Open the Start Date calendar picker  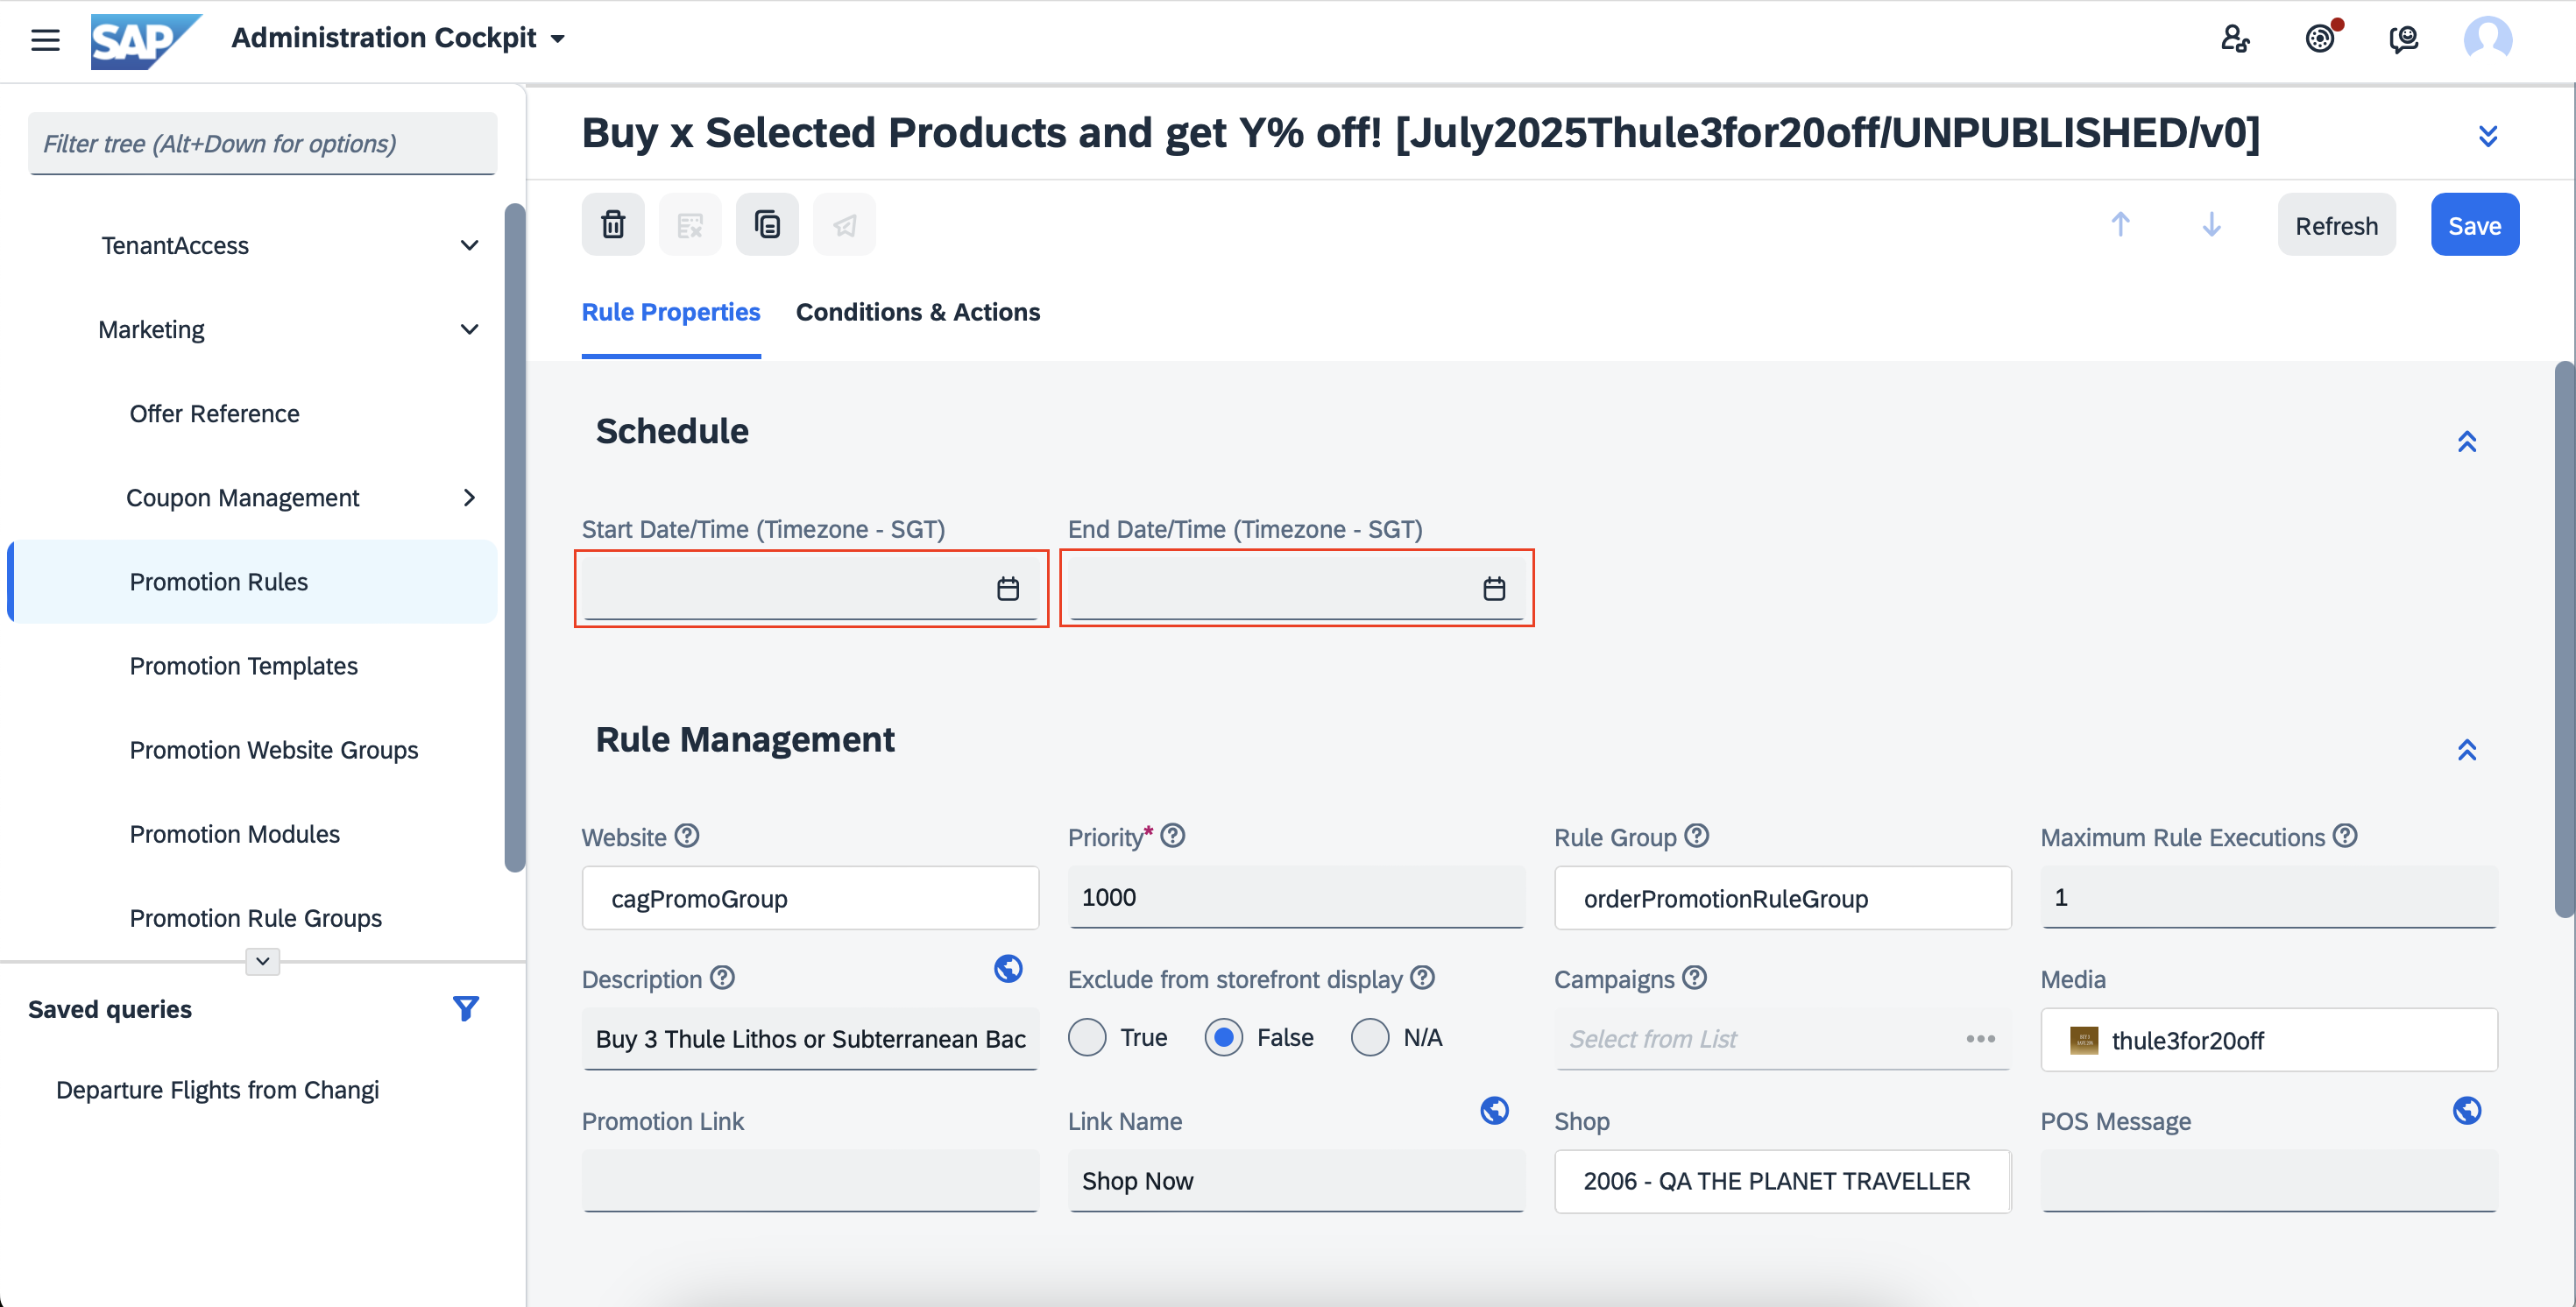click(1007, 588)
